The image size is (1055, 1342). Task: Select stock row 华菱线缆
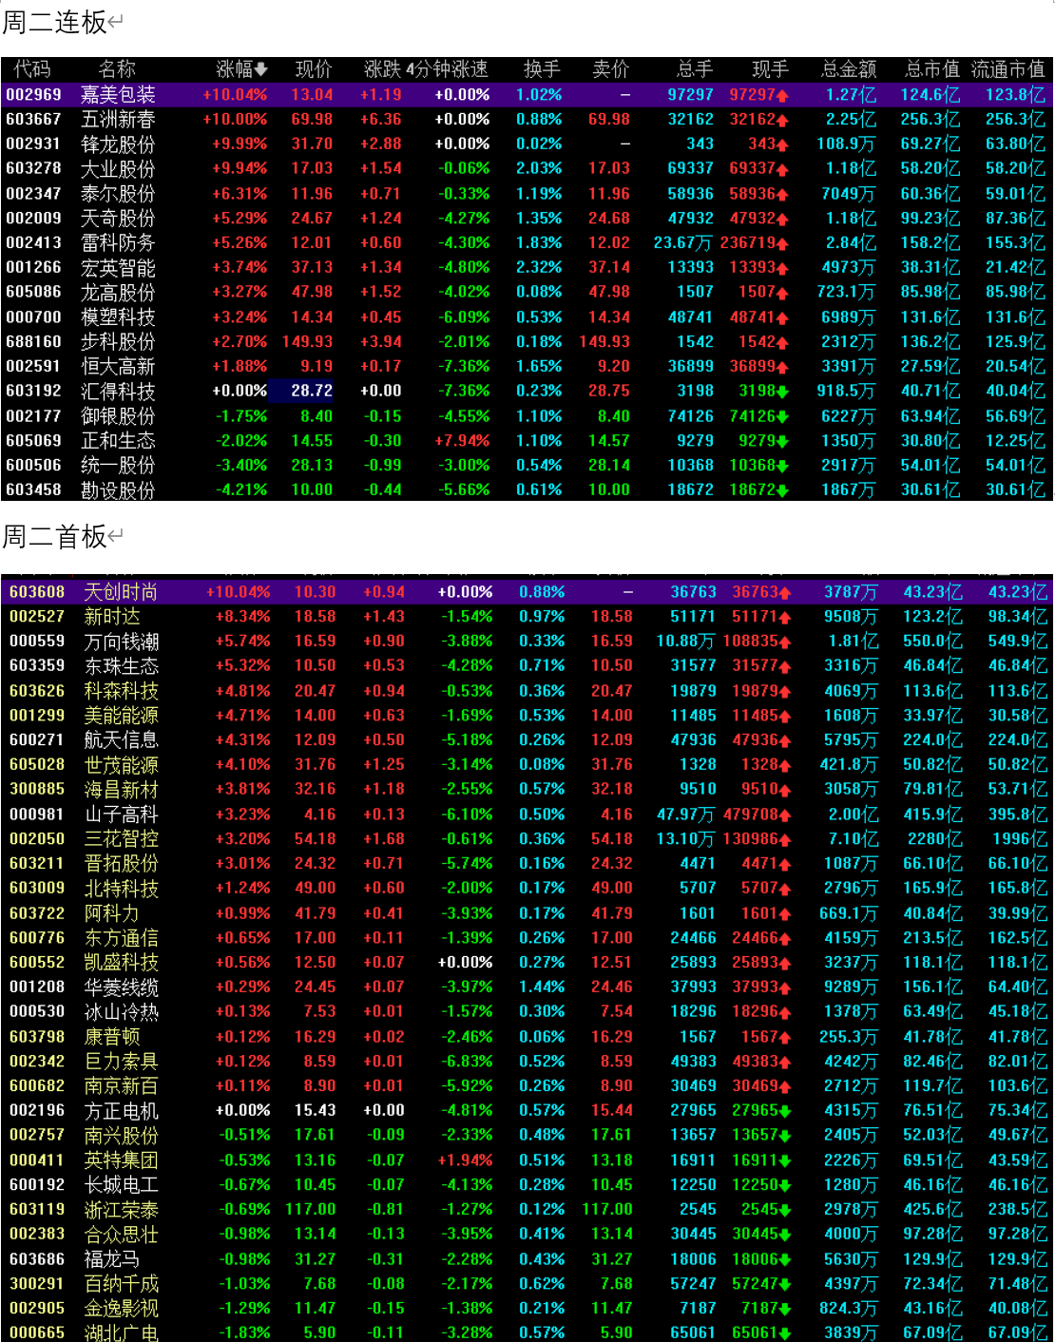527,987
